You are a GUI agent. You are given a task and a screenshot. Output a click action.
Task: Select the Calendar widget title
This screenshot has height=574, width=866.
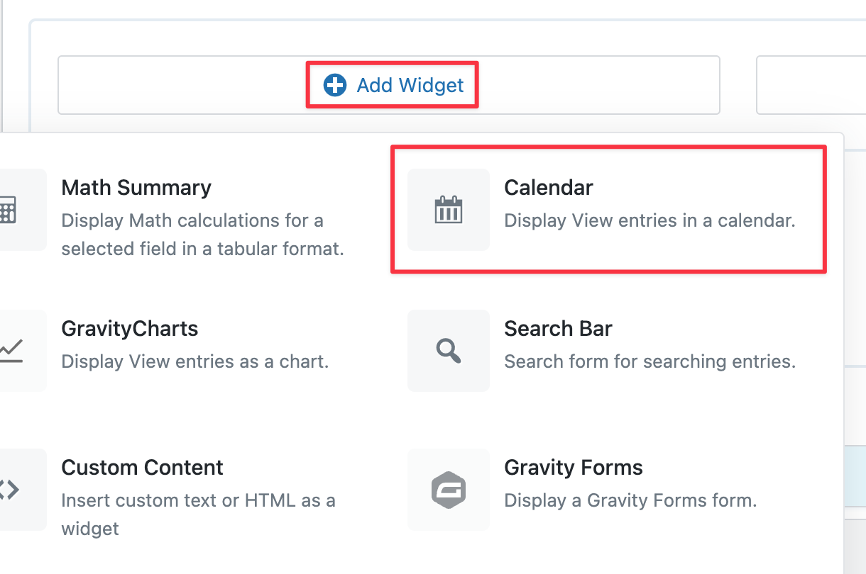(548, 188)
